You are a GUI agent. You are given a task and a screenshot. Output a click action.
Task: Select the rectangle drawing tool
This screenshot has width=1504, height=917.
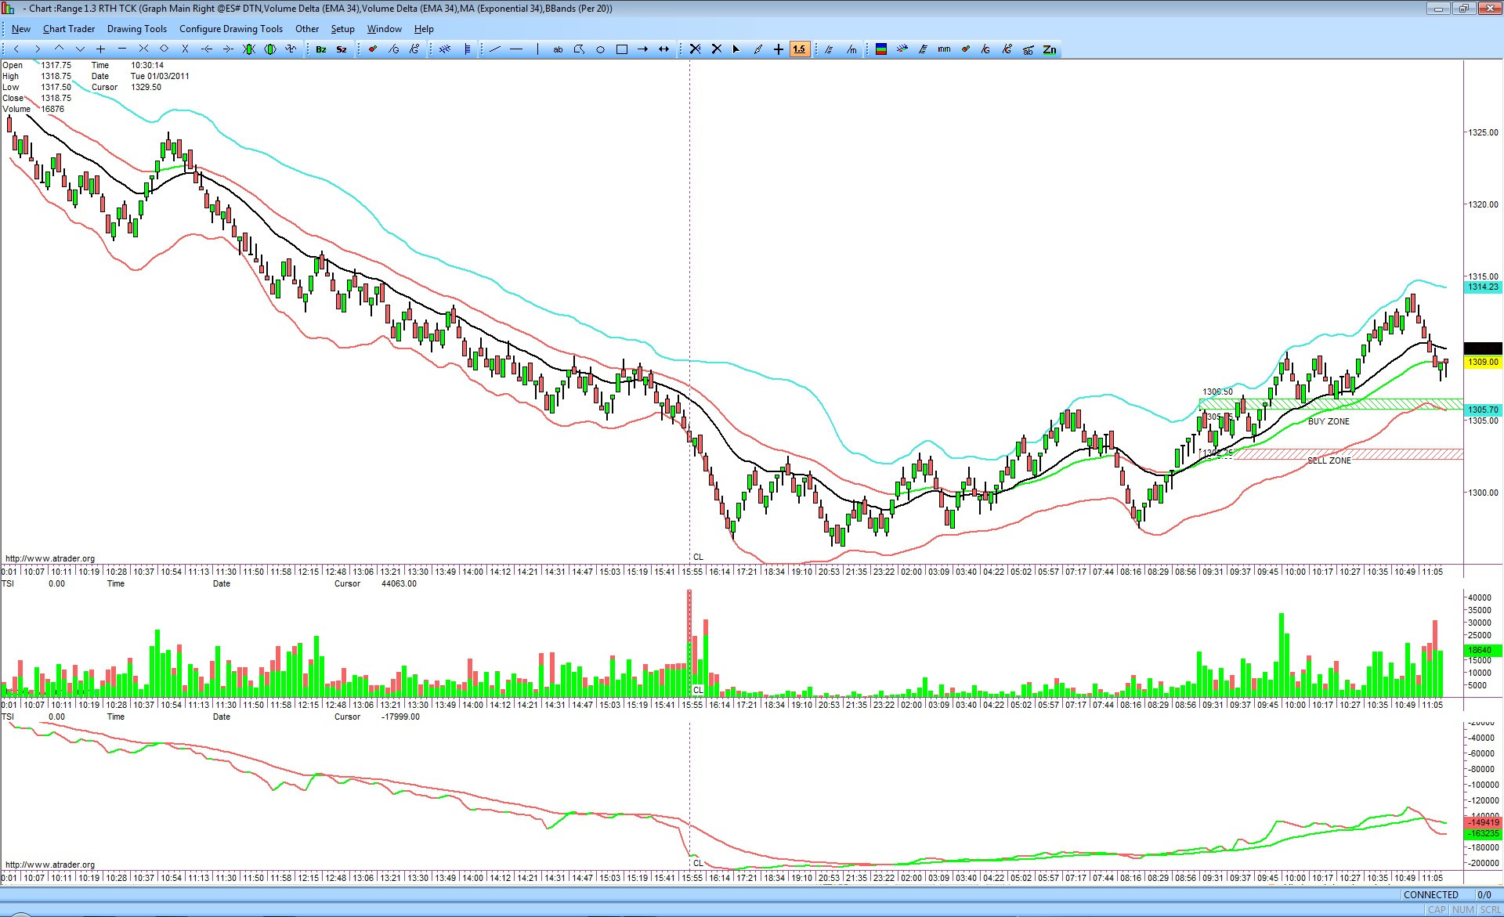[622, 49]
